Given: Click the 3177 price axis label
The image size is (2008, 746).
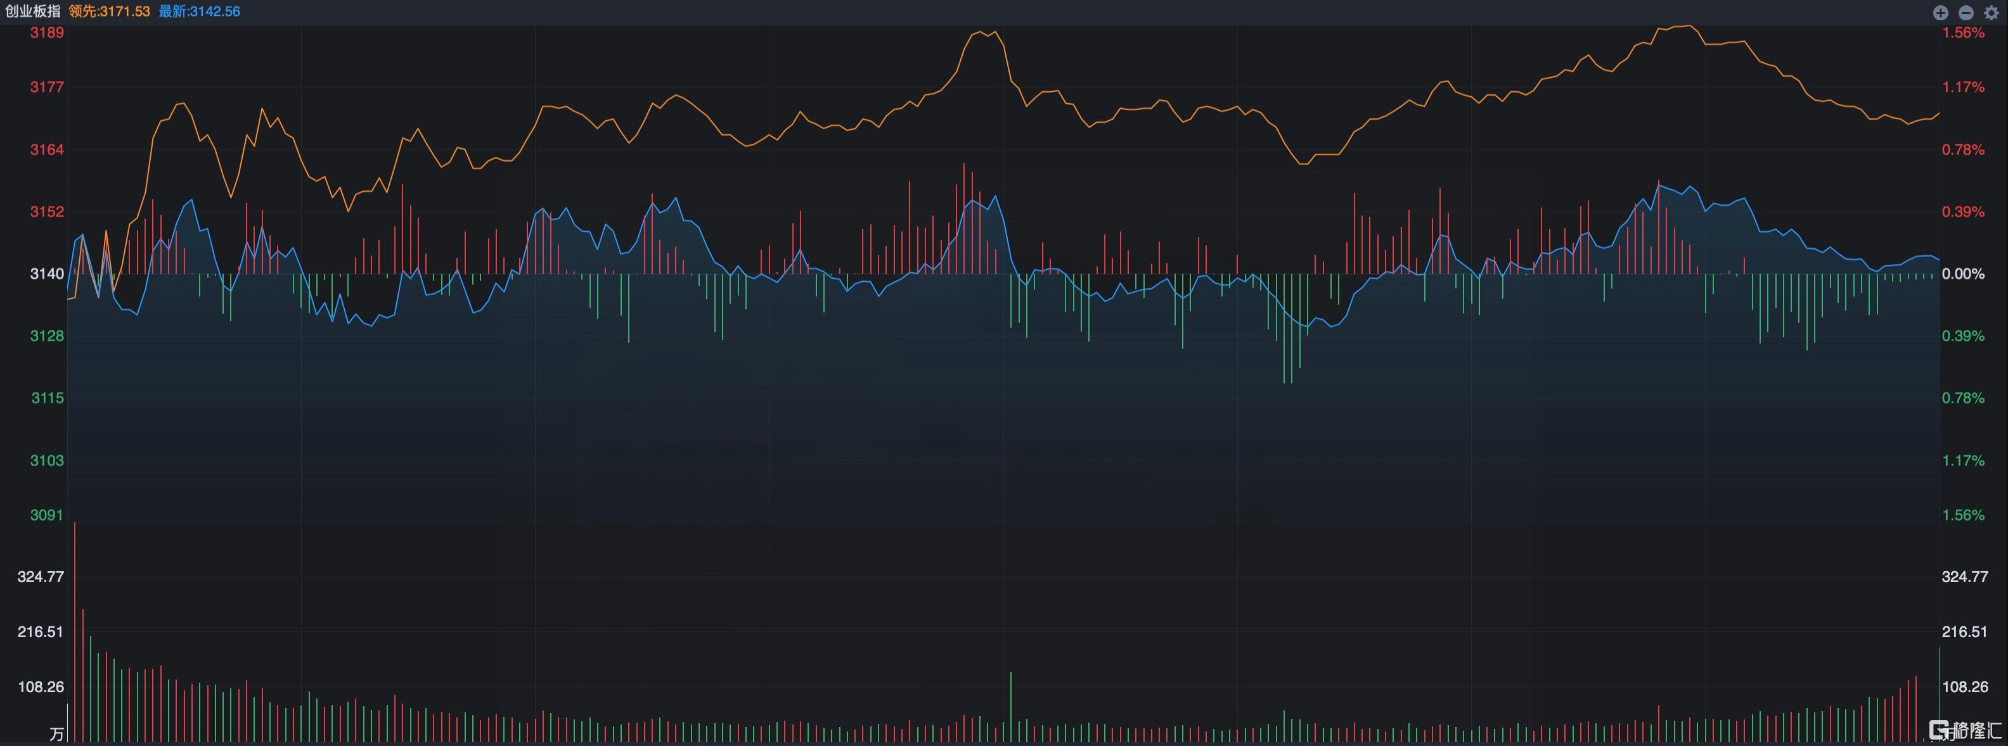Looking at the screenshot, I should [47, 87].
